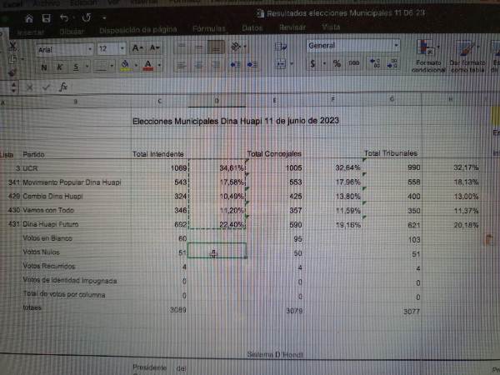Click the confirm checkmark in formula bar
The height and width of the screenshot is (375, 500).
pyautogui.click(x=46, y=87)
